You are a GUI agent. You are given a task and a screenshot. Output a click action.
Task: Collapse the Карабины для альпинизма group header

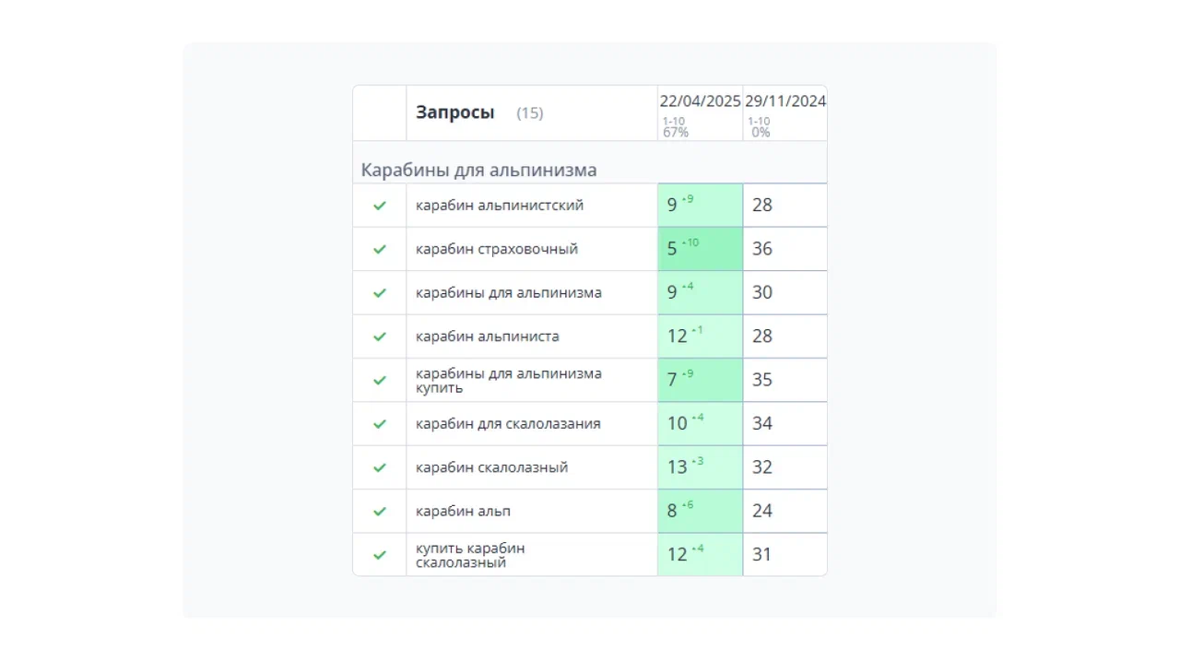478,171
